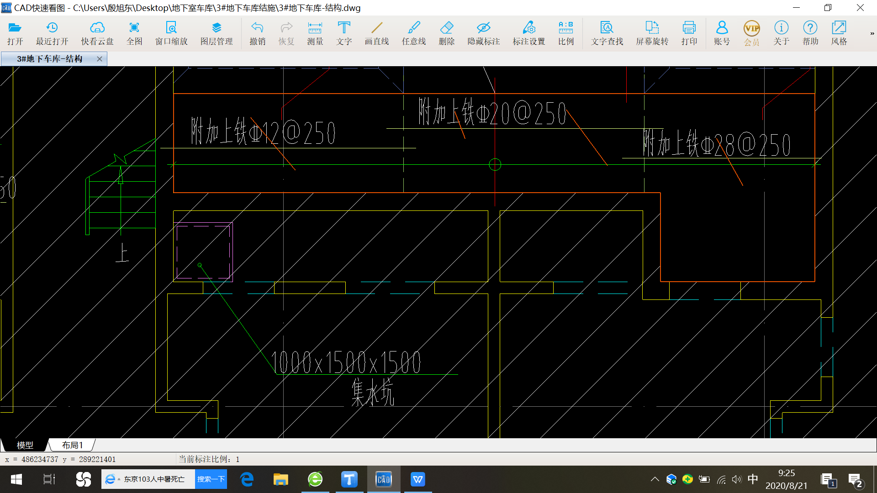The width and height of the screenshot is (877, 493).
Task: Select the 画直线 draw line tool
Action: pos(377,33)
